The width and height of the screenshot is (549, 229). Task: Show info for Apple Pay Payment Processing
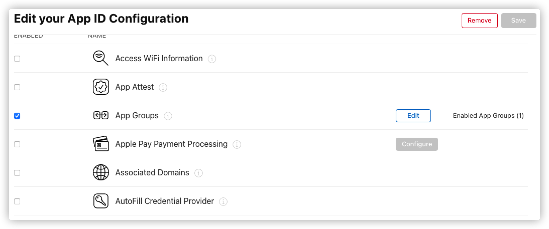pos(237,144)
